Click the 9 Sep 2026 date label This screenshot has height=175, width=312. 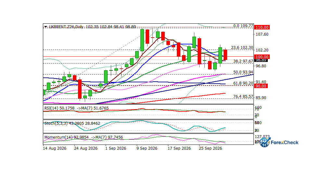pos(147,148)
